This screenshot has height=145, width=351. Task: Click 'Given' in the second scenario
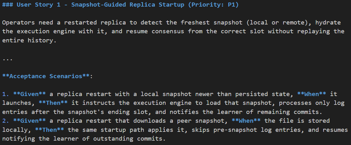tap(29, 121)
